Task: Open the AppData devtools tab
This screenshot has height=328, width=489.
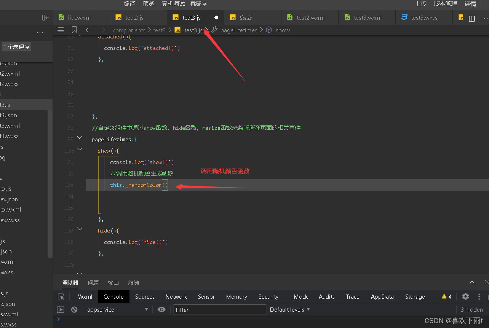Action: pos(382,297)
